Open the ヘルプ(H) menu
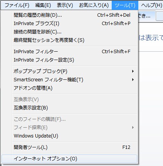Viewport: 163px width, 166px height. coord(151,5)
